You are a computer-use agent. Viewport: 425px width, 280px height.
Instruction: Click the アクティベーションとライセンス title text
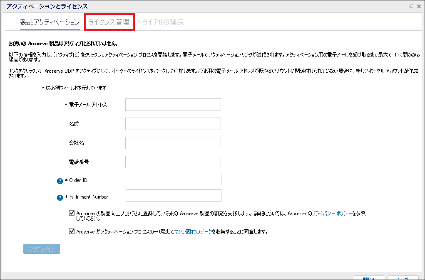47,6
